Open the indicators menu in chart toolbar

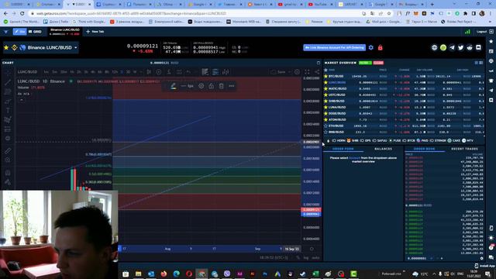[169, 72]
